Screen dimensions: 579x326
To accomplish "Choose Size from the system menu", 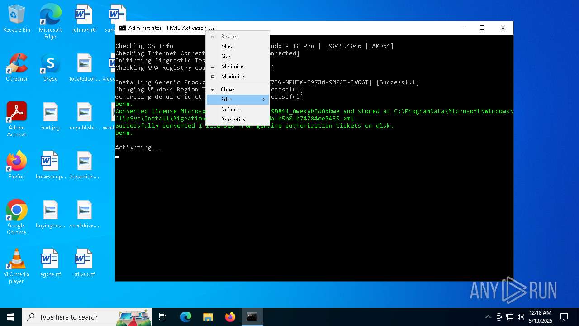I will click(x=237, y=57).
